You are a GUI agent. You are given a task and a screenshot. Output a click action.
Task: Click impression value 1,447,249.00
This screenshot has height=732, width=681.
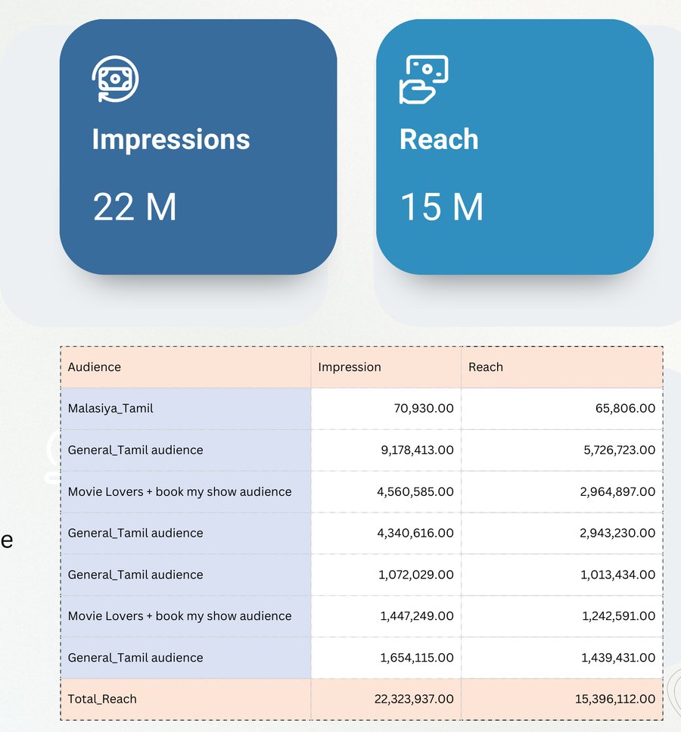417,616
